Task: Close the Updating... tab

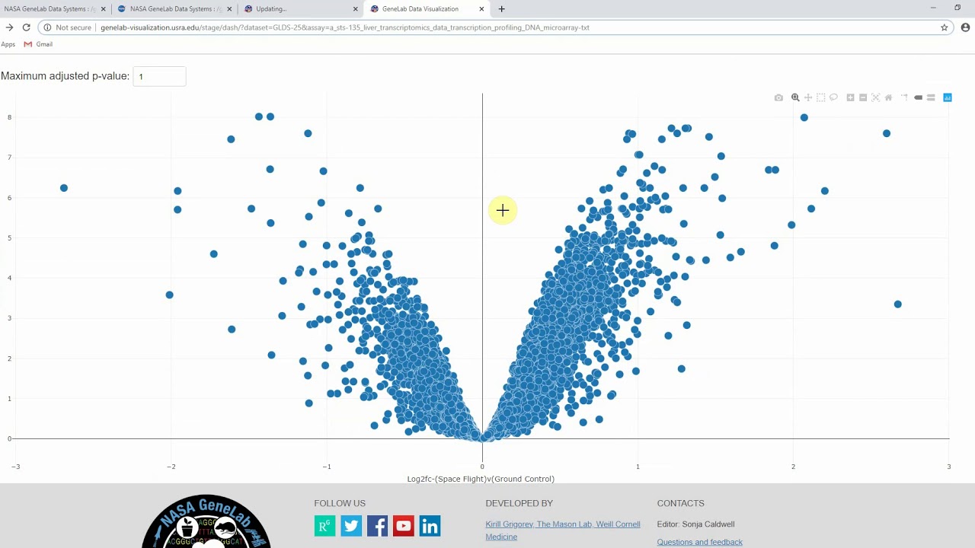Action: (356, 9)
